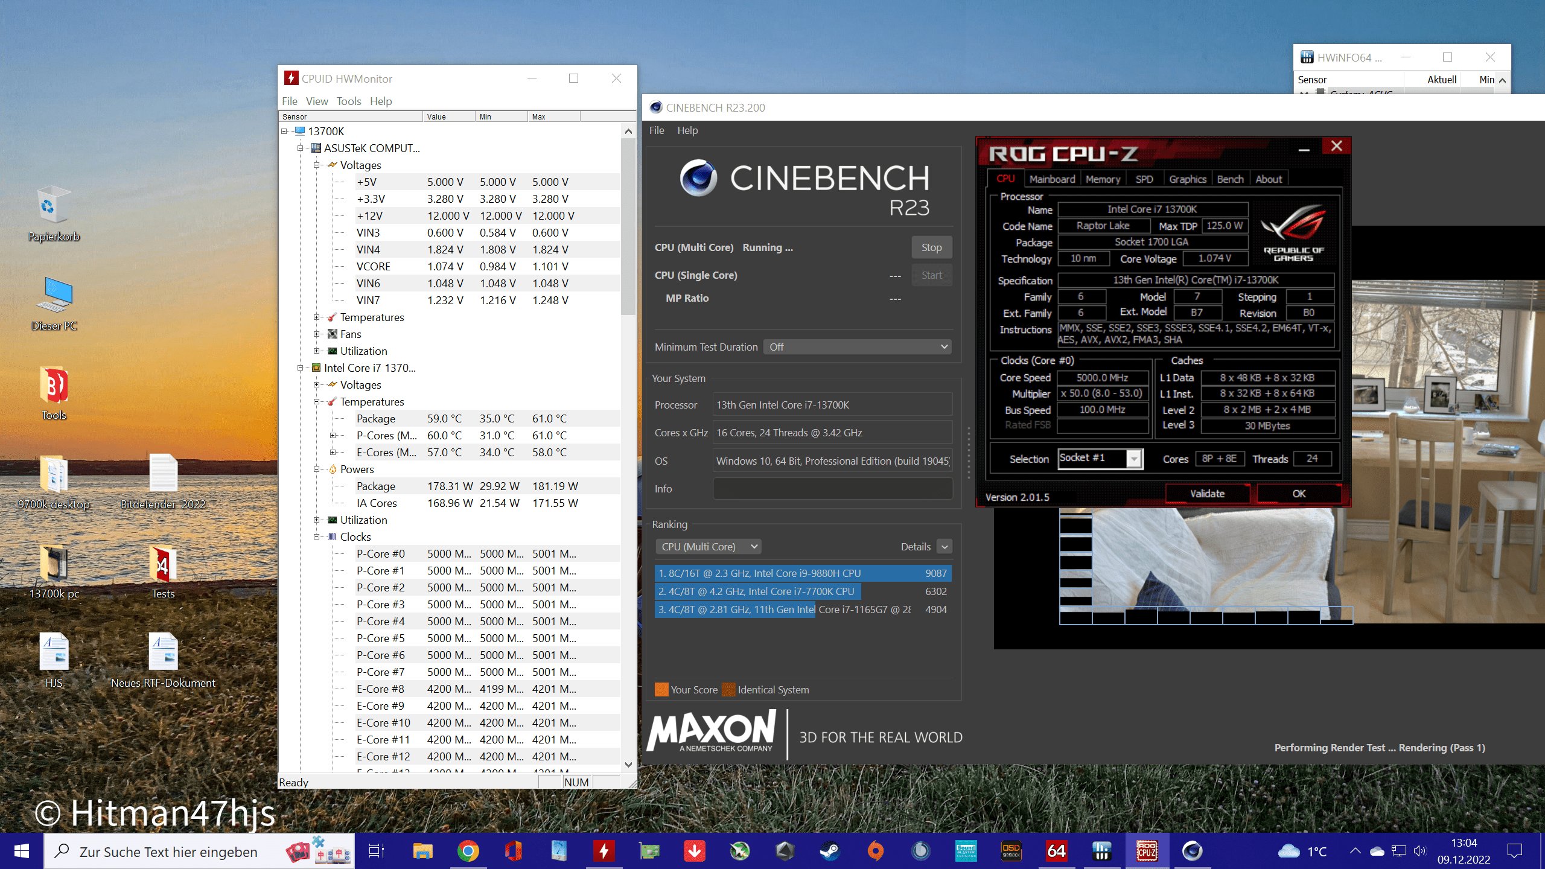The width and height of the screenshot is (1545, 869).
Task: Click the Info input field in Cinebench
Action: tap(833, 489)
